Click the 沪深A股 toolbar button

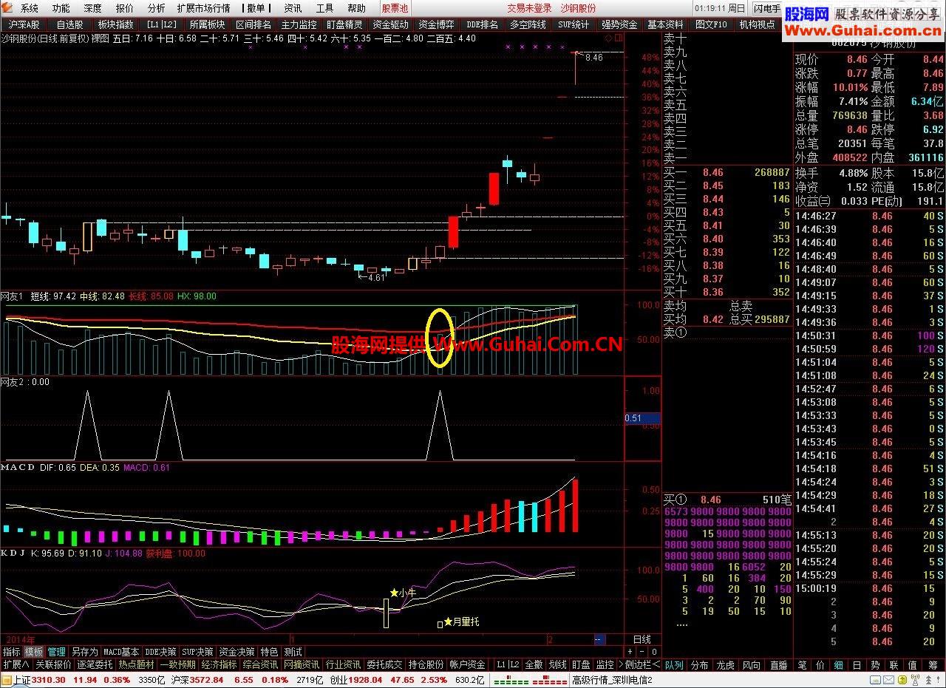[24, 24]
